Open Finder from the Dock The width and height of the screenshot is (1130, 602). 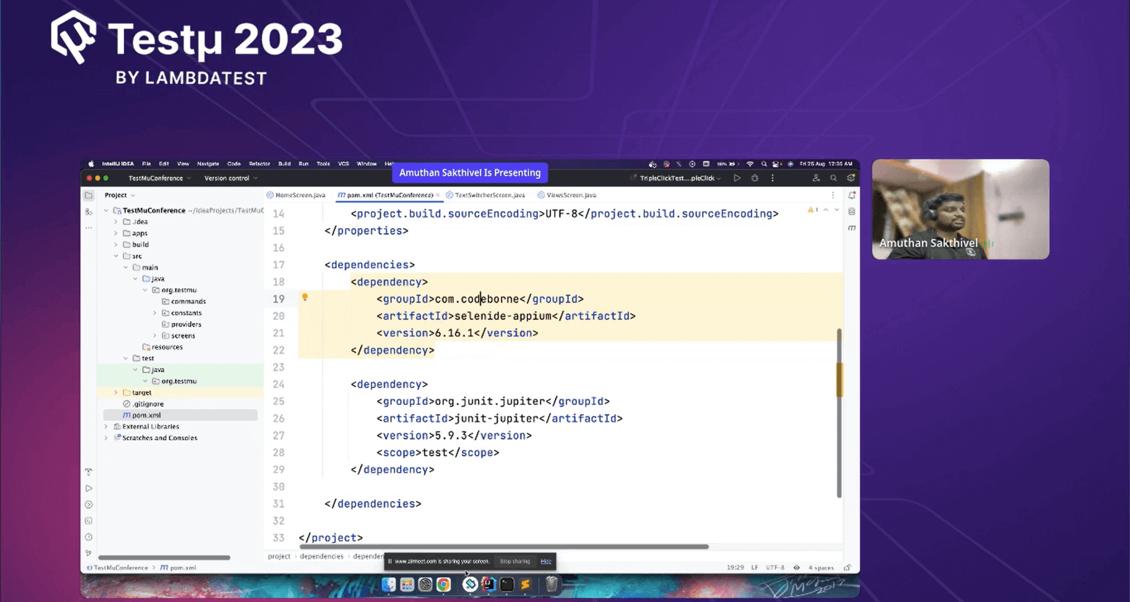(388, 584)
